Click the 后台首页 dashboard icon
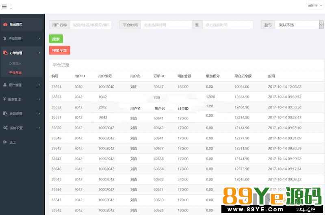Image resolution: width=325 pixels, height=215 pixels. [5, 24]
